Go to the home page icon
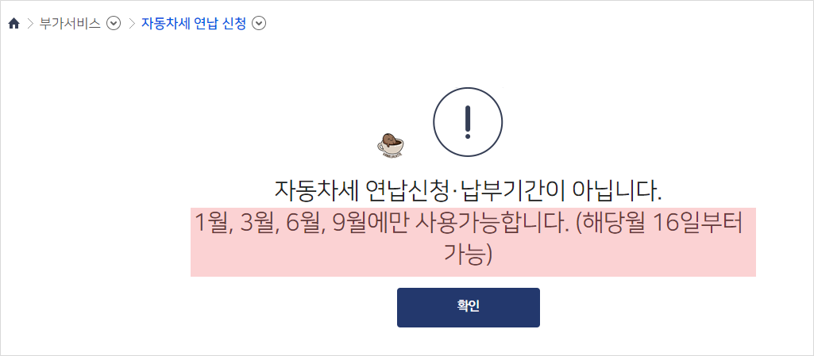814x356 pixels. pos(14,24)
